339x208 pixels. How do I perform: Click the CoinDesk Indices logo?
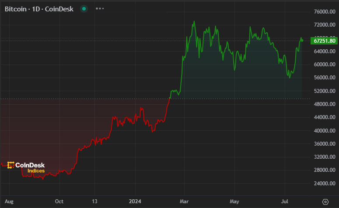26,167
